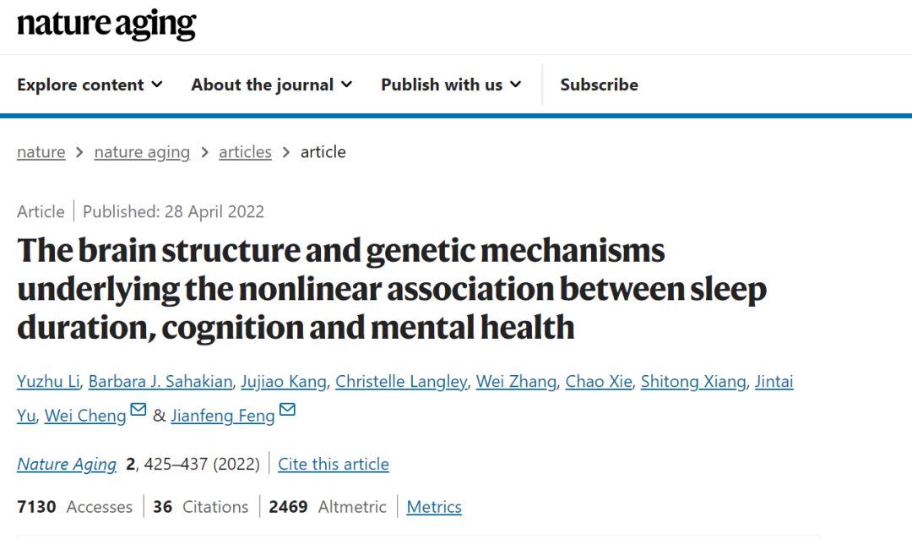This screenshot has width=912, height=539.
Task: Open the Subscribe page
Action: (599, 85)
